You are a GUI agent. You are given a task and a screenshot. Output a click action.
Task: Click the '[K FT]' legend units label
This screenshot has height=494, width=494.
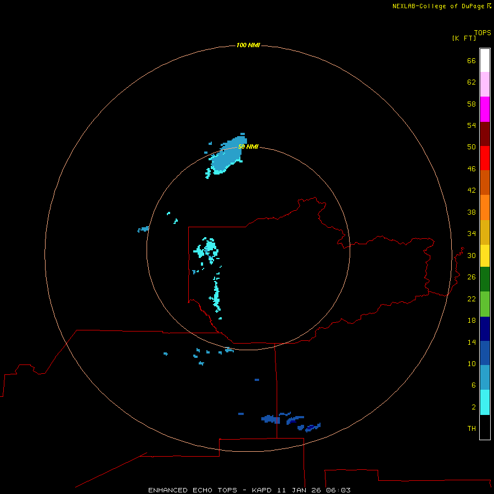pyautogui.click(x=464, y=38)
